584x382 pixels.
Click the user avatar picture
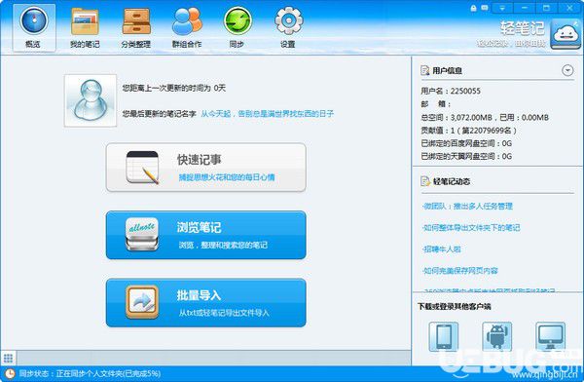click(91, 100)
